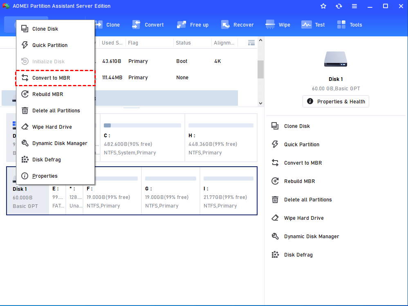Image resolution: width=408 pixels, height=306 pixels.
Task: Click the Alignm... column header
Action: [x=224, y=42]
